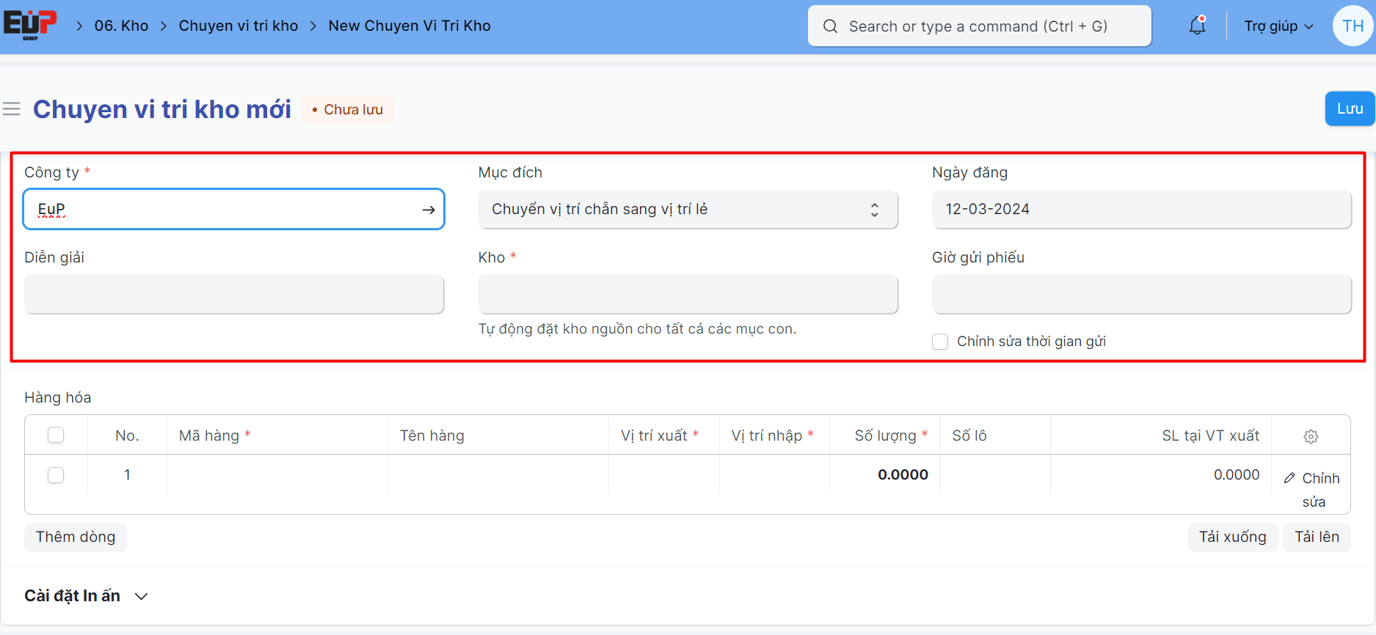Open the Mục đích dropdown
1376x635 pixels.
tap(688, 210)
